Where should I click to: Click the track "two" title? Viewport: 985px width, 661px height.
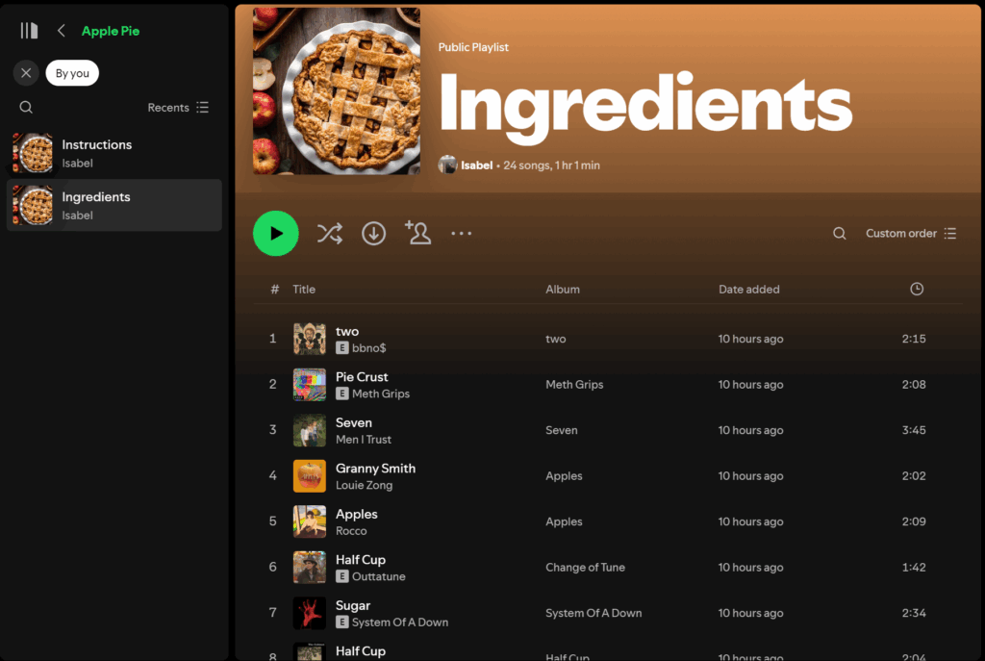click(346, 331)
